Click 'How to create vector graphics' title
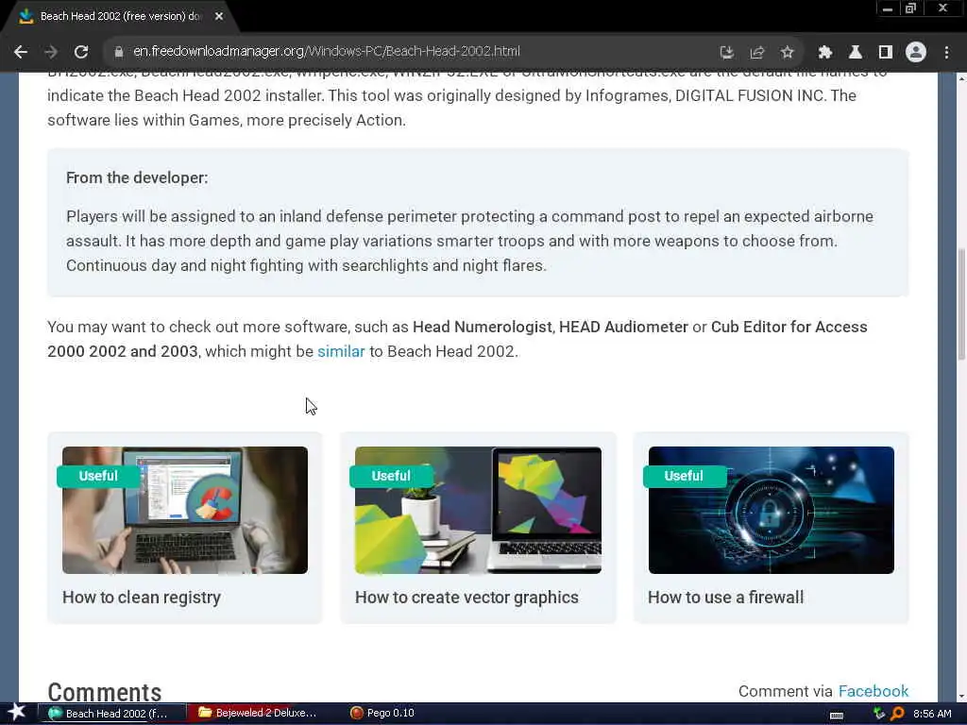Viewport: 967px width, 725px height. tap(467, 598)
